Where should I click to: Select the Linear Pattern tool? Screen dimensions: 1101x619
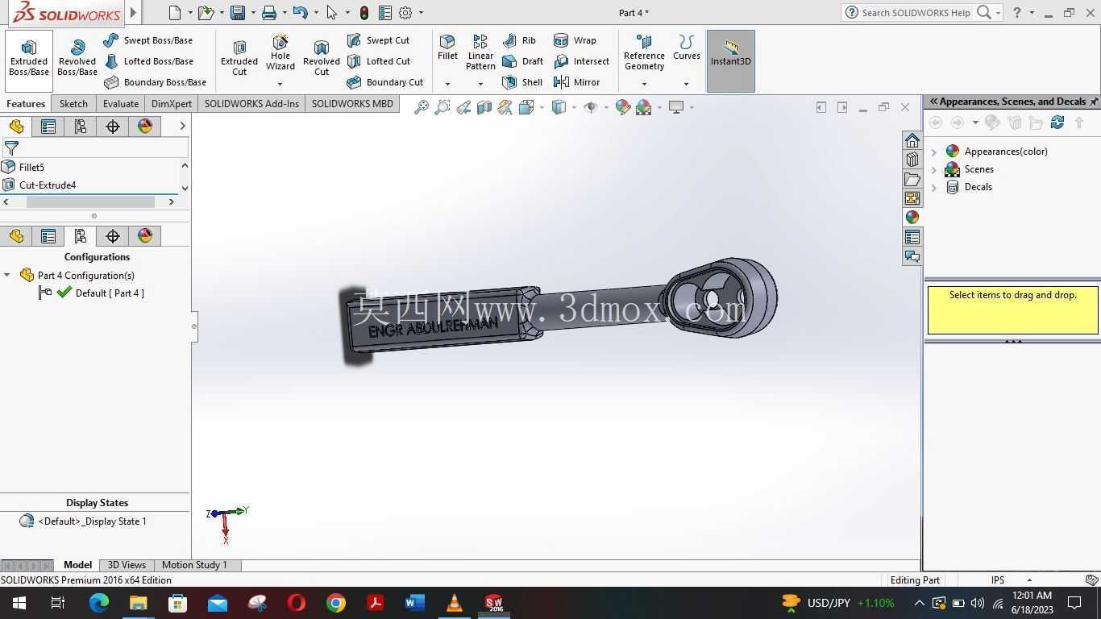[480, 53]
